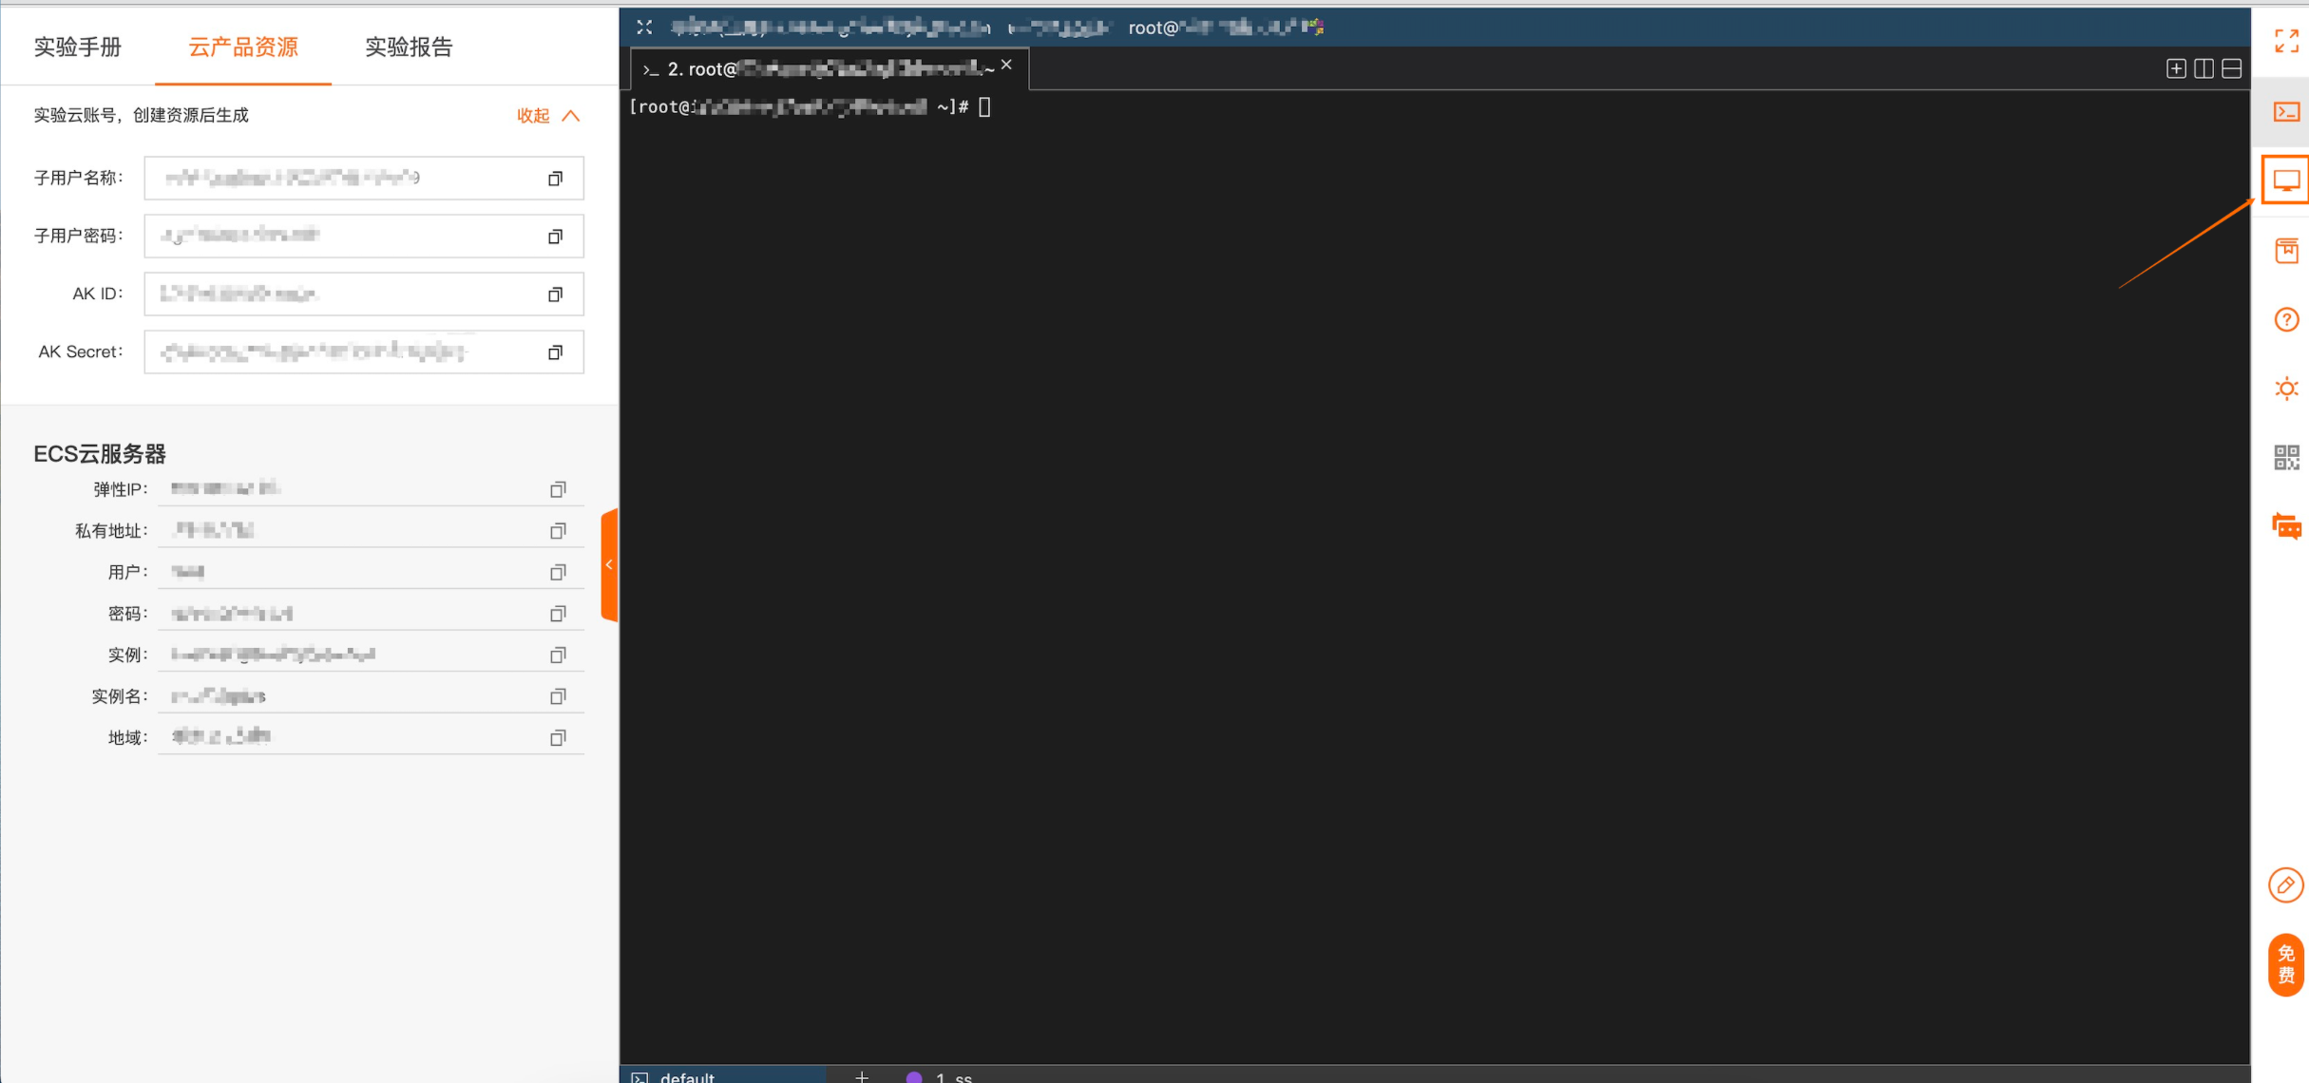
Task: Click the fullscreen expand icon
Action: (x=2286, y=41)
